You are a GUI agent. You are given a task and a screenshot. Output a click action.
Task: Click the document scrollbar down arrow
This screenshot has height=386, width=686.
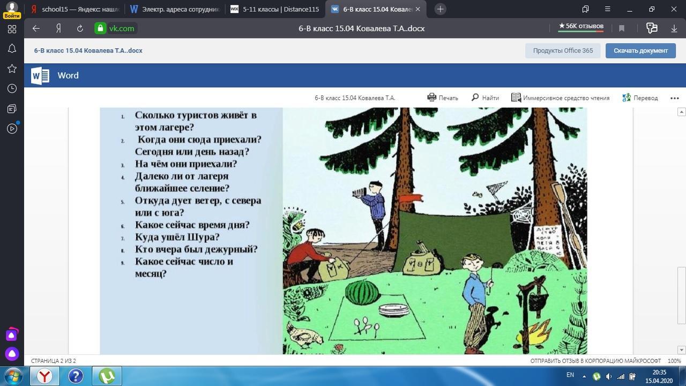coord(682,350)
